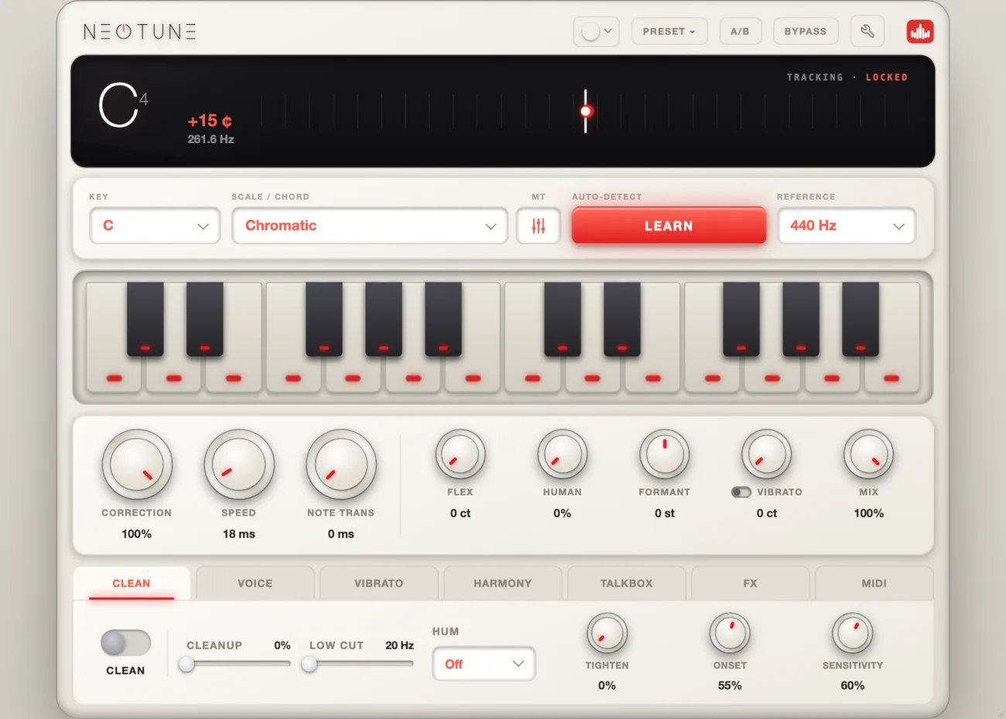Screen dimensions: 1006x719
Task: Enable the CLEAN toggle switch
Action: click(125, 642)
